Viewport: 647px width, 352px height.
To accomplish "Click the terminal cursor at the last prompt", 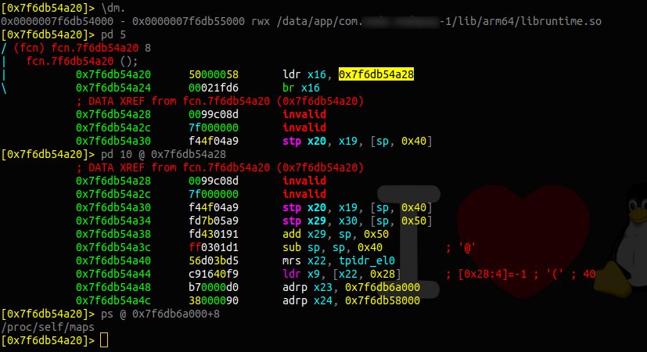I will pyautogui.click(x=104, y=340).
